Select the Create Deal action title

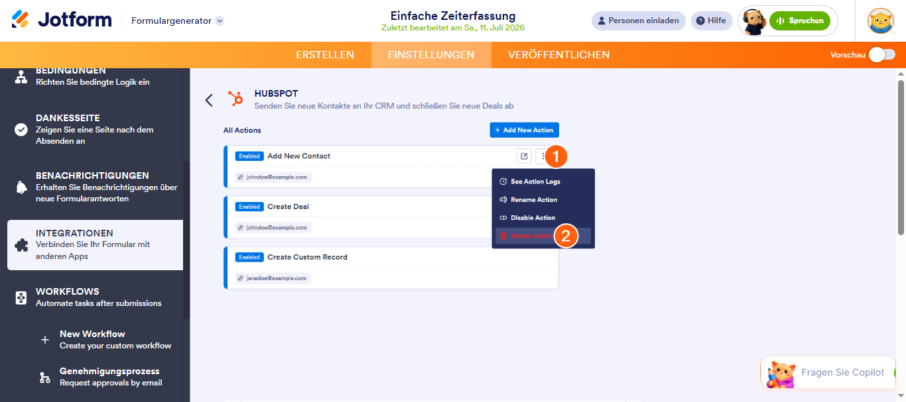(x=288, y=207)
